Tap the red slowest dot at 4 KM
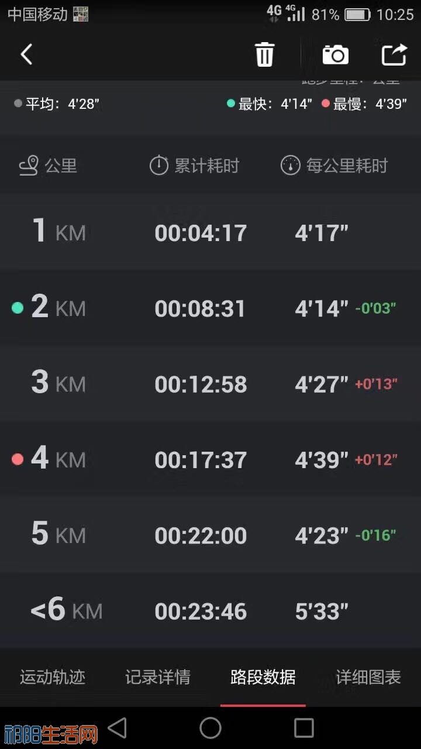421x749 pixels. (x=18, y=459)
